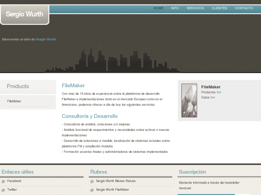Select the CLIENTES menu item

pyautogui.click(x=219, y=8)
